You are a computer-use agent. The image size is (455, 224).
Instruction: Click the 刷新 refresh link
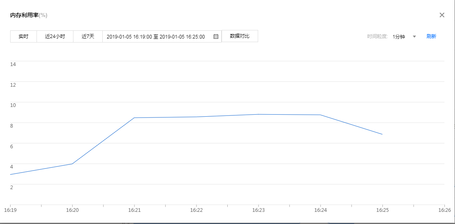431,36
